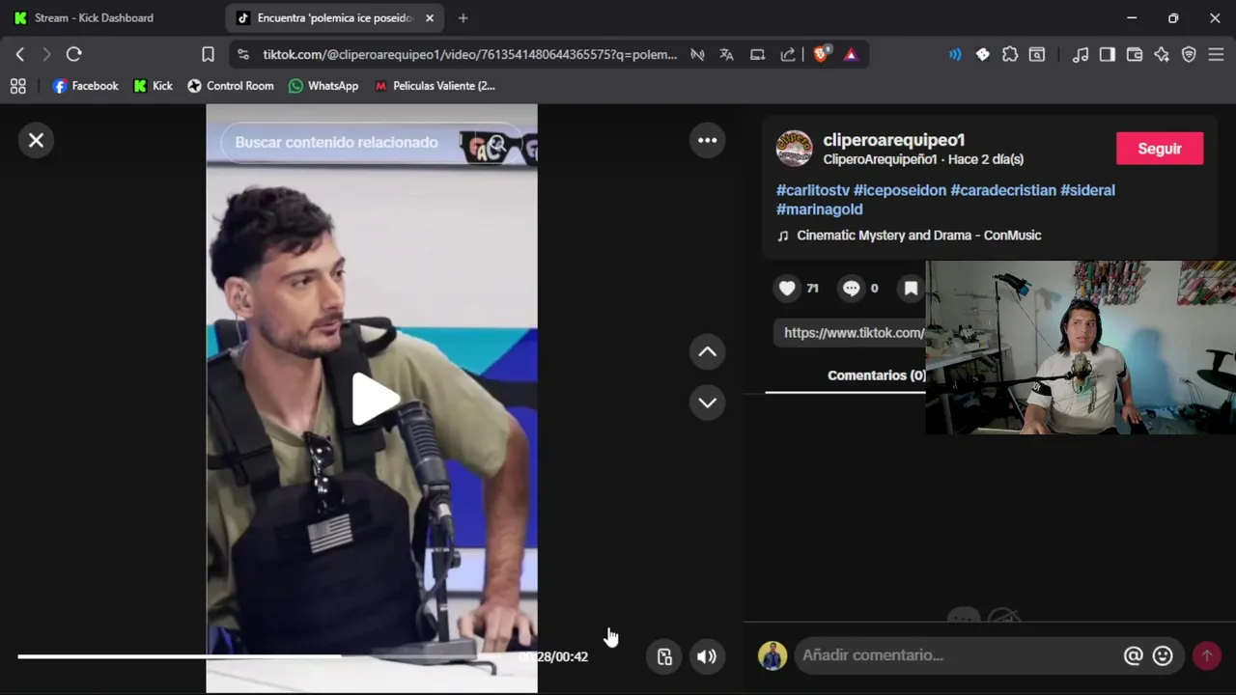Open hashtag #caradecristian
Image resolution: width=1236 pixels, height=695 pixels.
click(1003, 190)
